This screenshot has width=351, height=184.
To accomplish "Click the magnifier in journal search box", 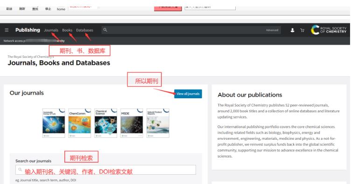I will tap(20, 170).
